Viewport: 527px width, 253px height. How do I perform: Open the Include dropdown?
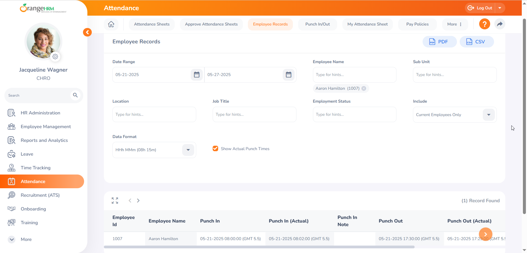click(x=489, y=115)
